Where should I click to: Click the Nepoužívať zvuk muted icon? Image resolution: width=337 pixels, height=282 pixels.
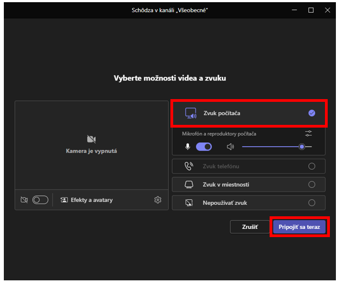pyautogui.click(x=189, y=203)
